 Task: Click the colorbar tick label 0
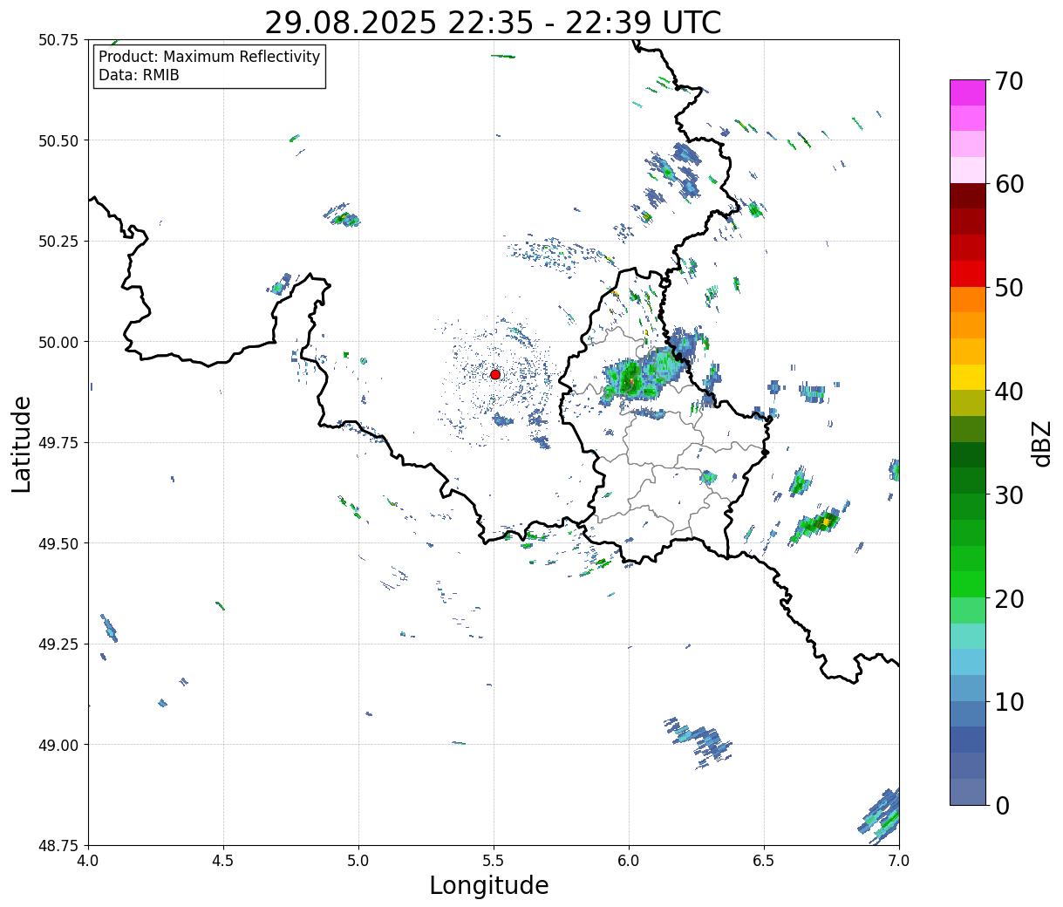pyautogui.click(x=1001, y=806)
